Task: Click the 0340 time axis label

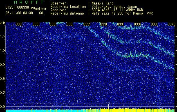Action: [x=172, y=24]
